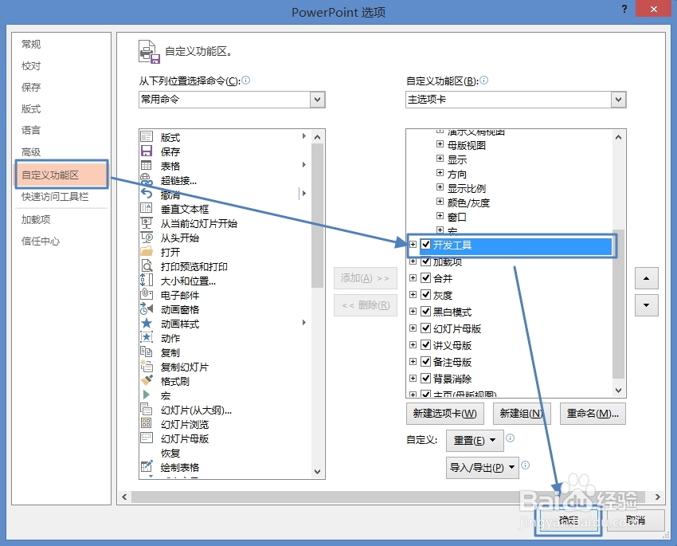Expand the 颜色/灰度 group
The image size is (677, 546).
pos(440,202)
